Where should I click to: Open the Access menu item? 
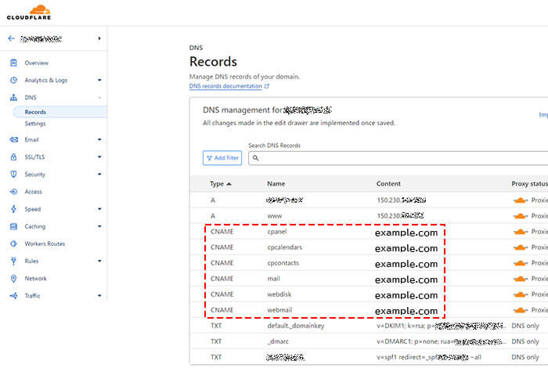tap(33, 192)
